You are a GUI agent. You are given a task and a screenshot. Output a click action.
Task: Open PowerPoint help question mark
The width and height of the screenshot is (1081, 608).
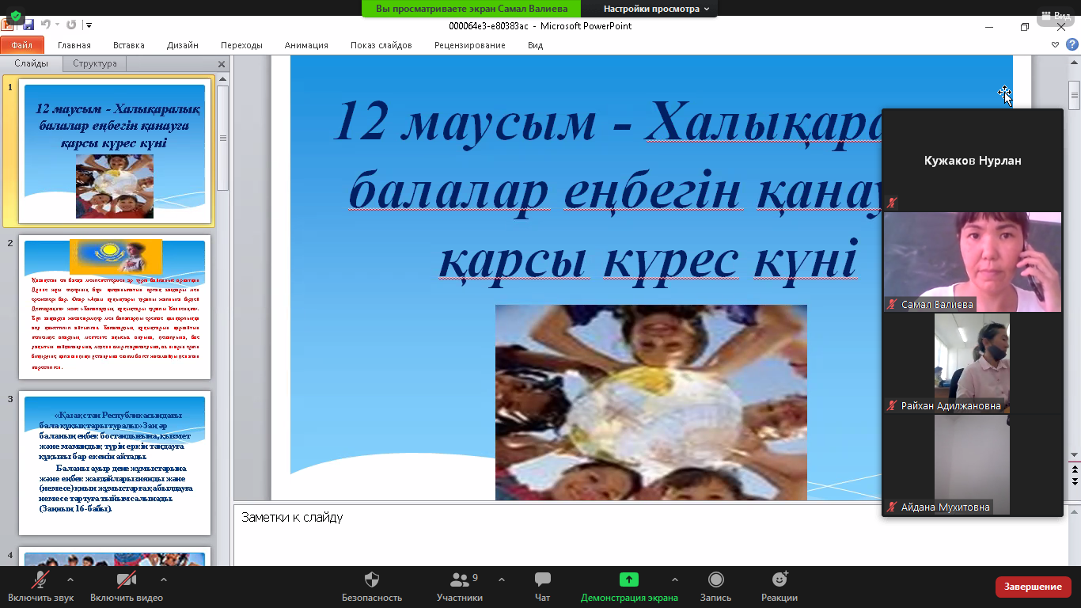pos(1072,45)
